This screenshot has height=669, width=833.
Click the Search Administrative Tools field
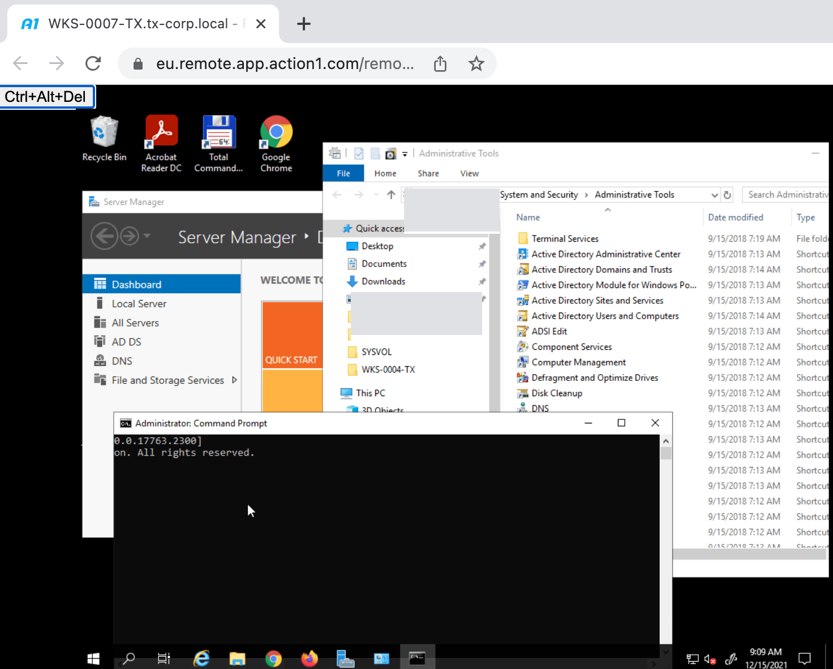point(788,195)
